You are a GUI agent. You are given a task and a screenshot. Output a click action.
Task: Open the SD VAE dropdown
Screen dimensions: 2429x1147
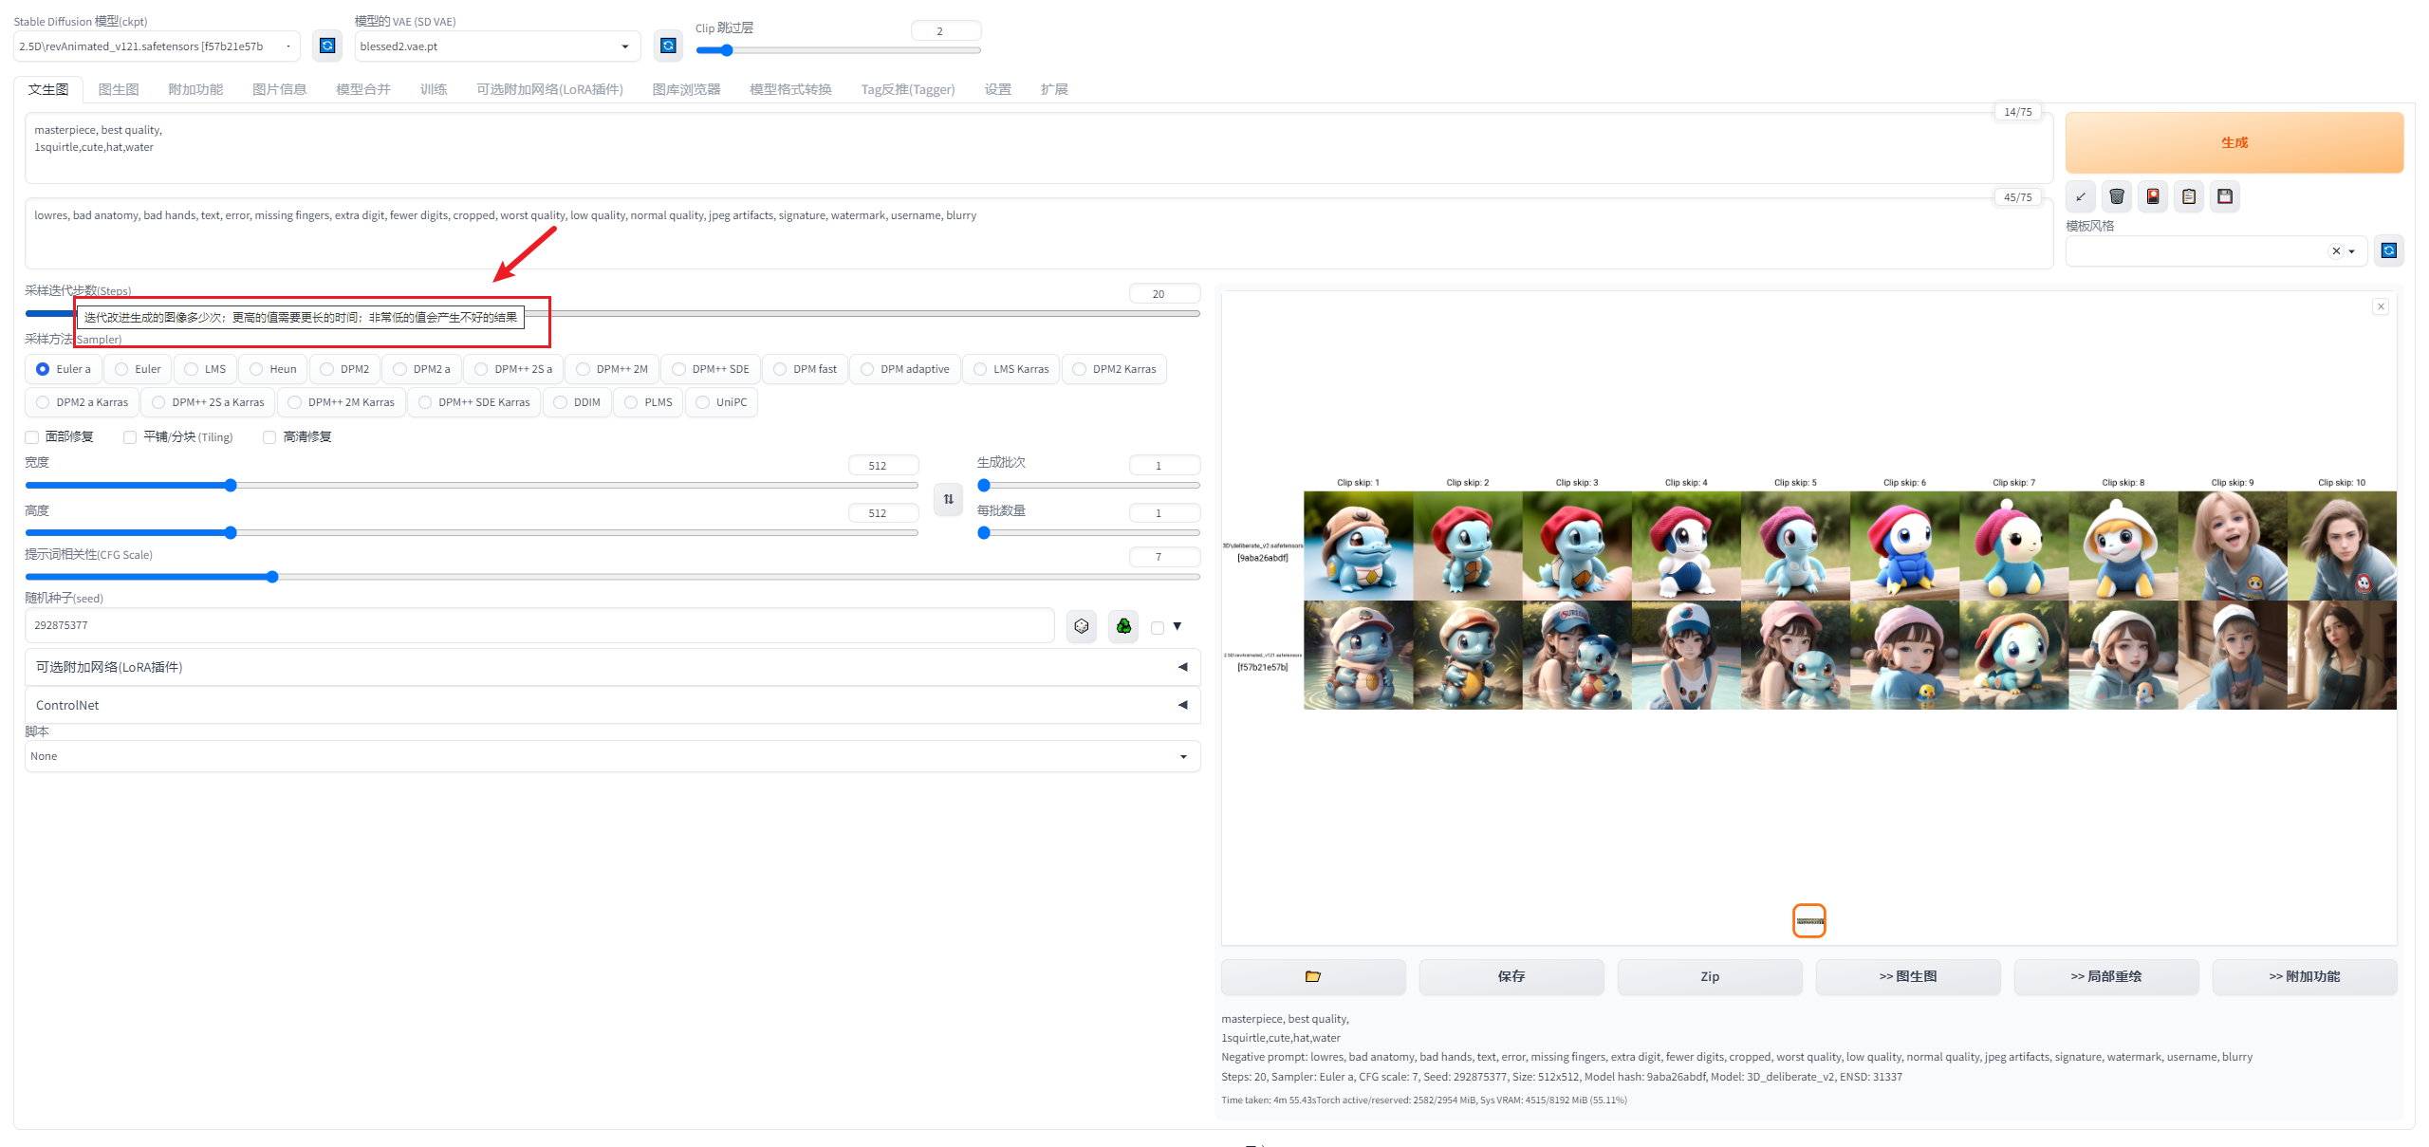497,46
